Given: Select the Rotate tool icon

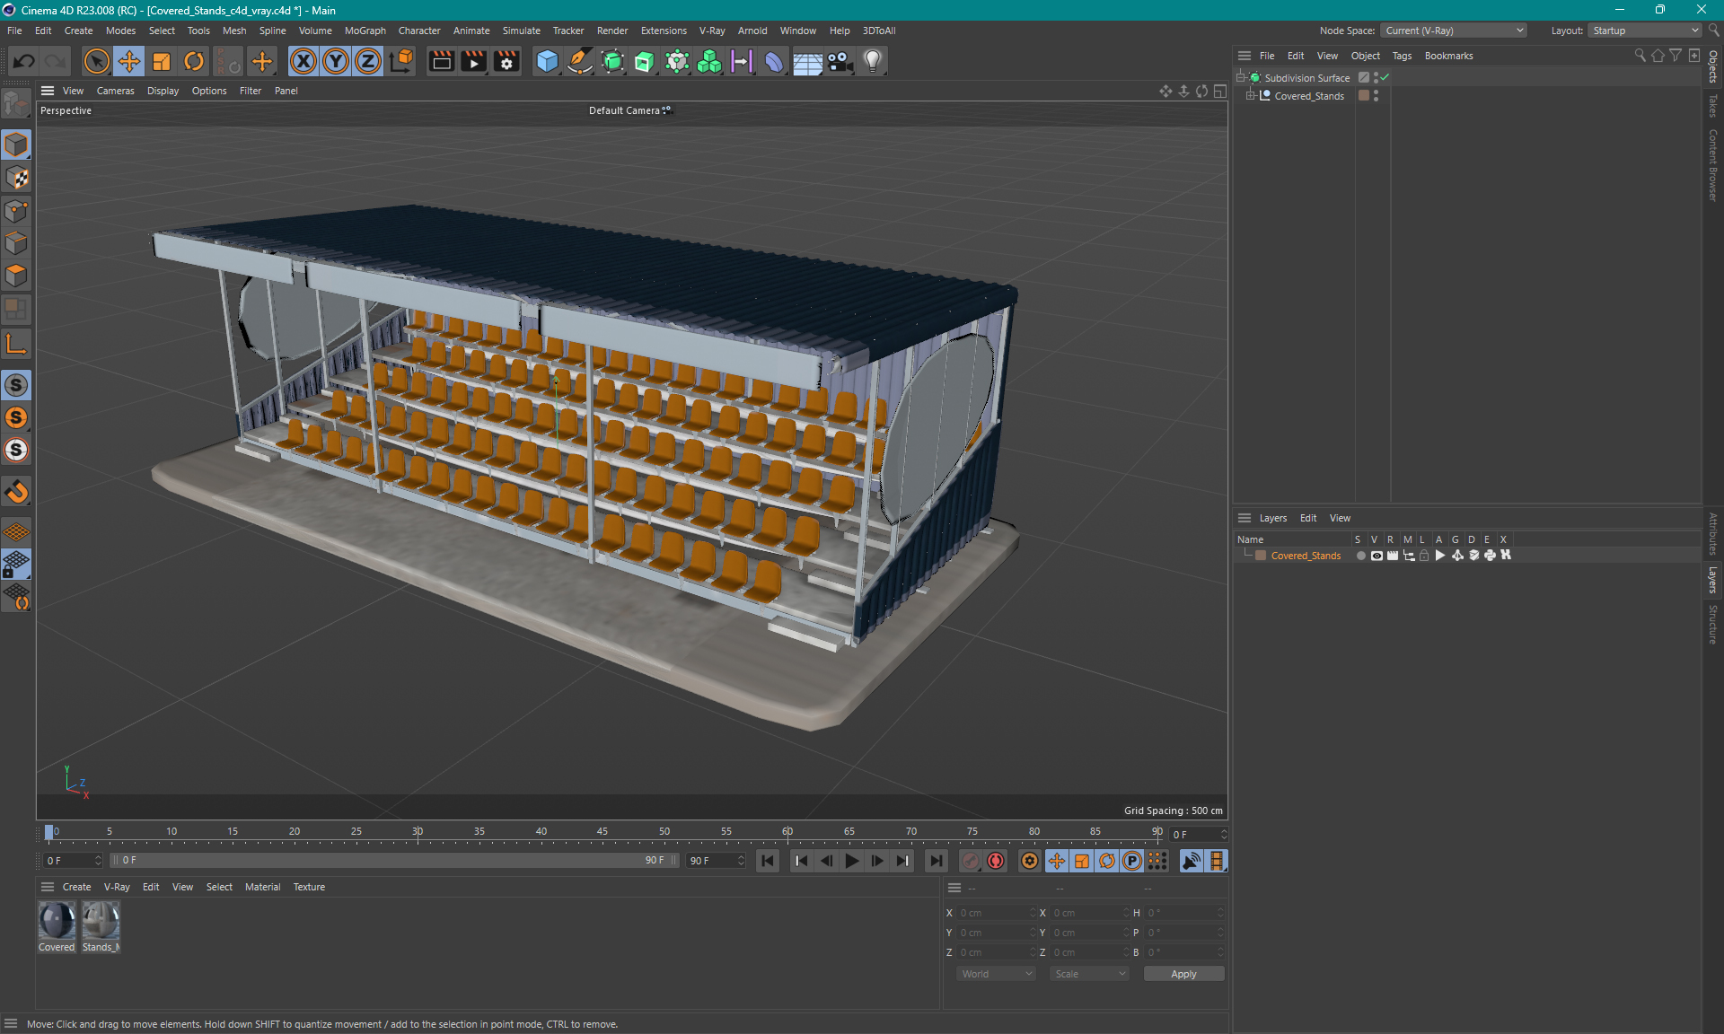Looking at the screenshot, I should (x=194, y=61).
